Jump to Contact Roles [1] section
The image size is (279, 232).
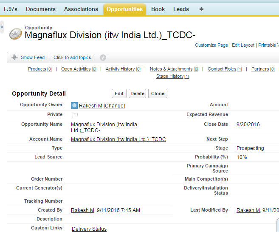225,69
